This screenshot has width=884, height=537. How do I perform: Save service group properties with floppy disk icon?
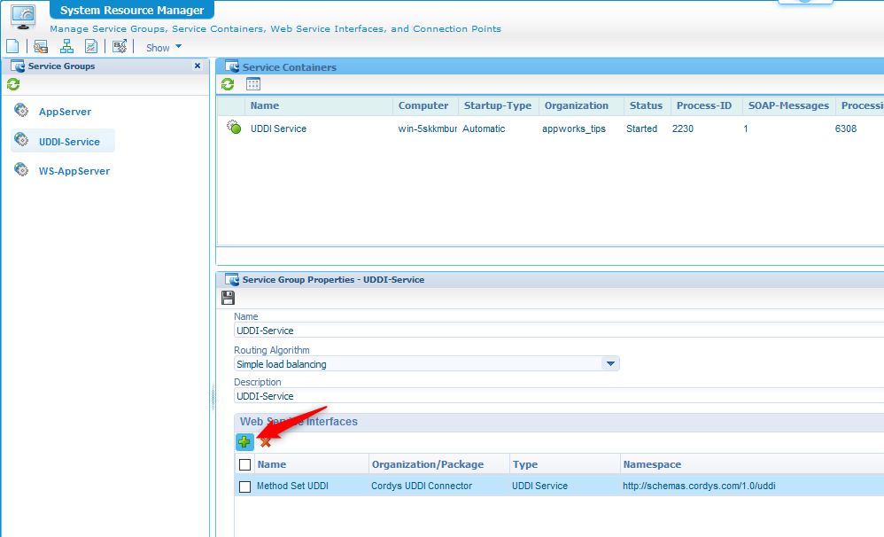(228, 298)
